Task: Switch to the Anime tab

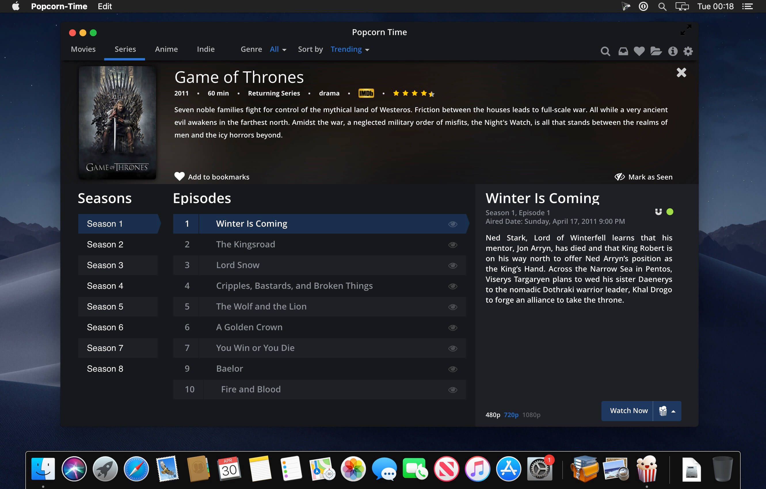Action: (x=166, y=49)
